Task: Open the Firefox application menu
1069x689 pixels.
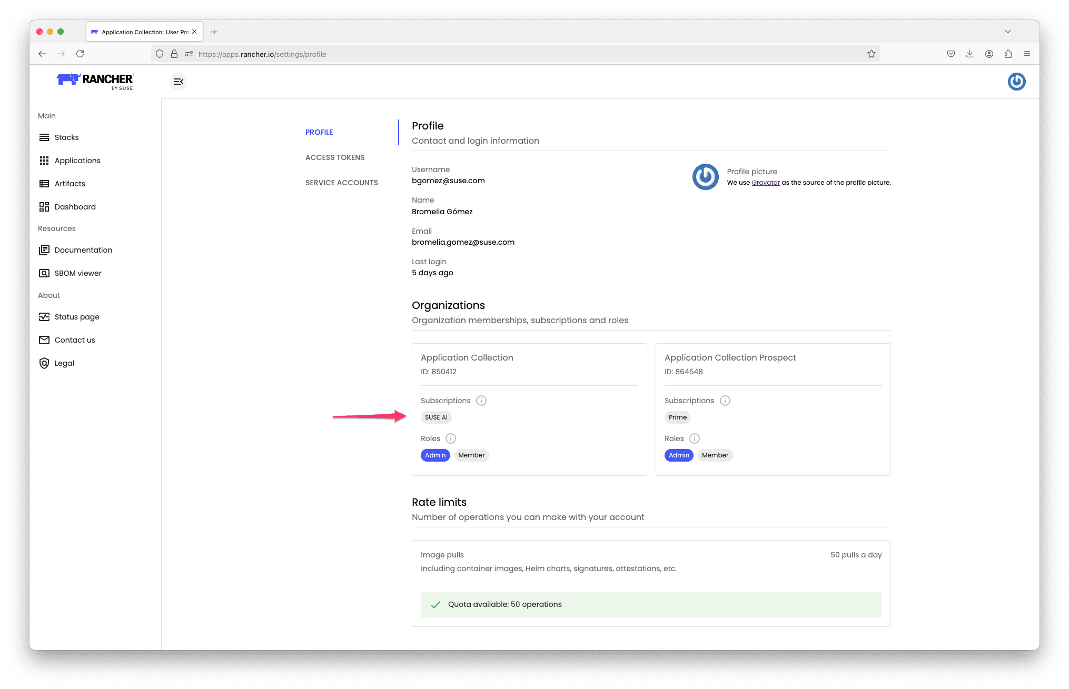Action: pos(1026,54)
